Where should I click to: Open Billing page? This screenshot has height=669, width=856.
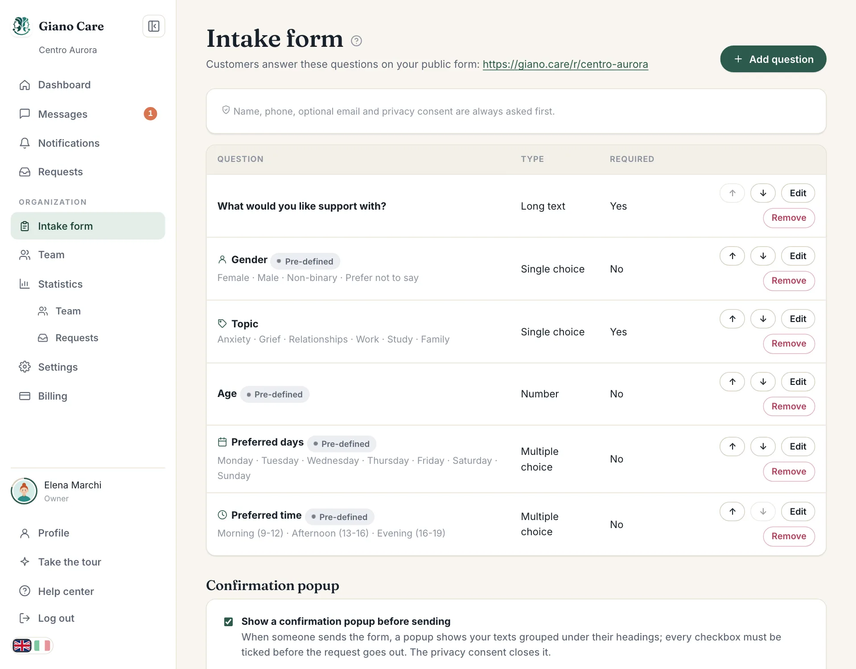click(88, 396)
